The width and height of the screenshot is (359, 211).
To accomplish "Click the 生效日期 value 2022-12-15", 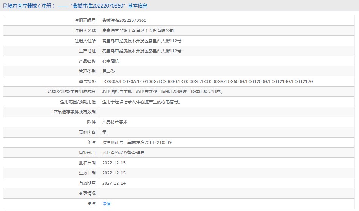I will click(x=114, y=173).
